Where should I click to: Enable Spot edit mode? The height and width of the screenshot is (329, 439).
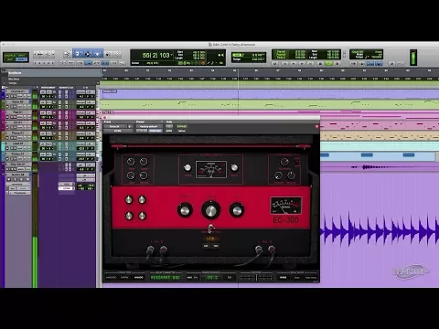tap(23, 55)
